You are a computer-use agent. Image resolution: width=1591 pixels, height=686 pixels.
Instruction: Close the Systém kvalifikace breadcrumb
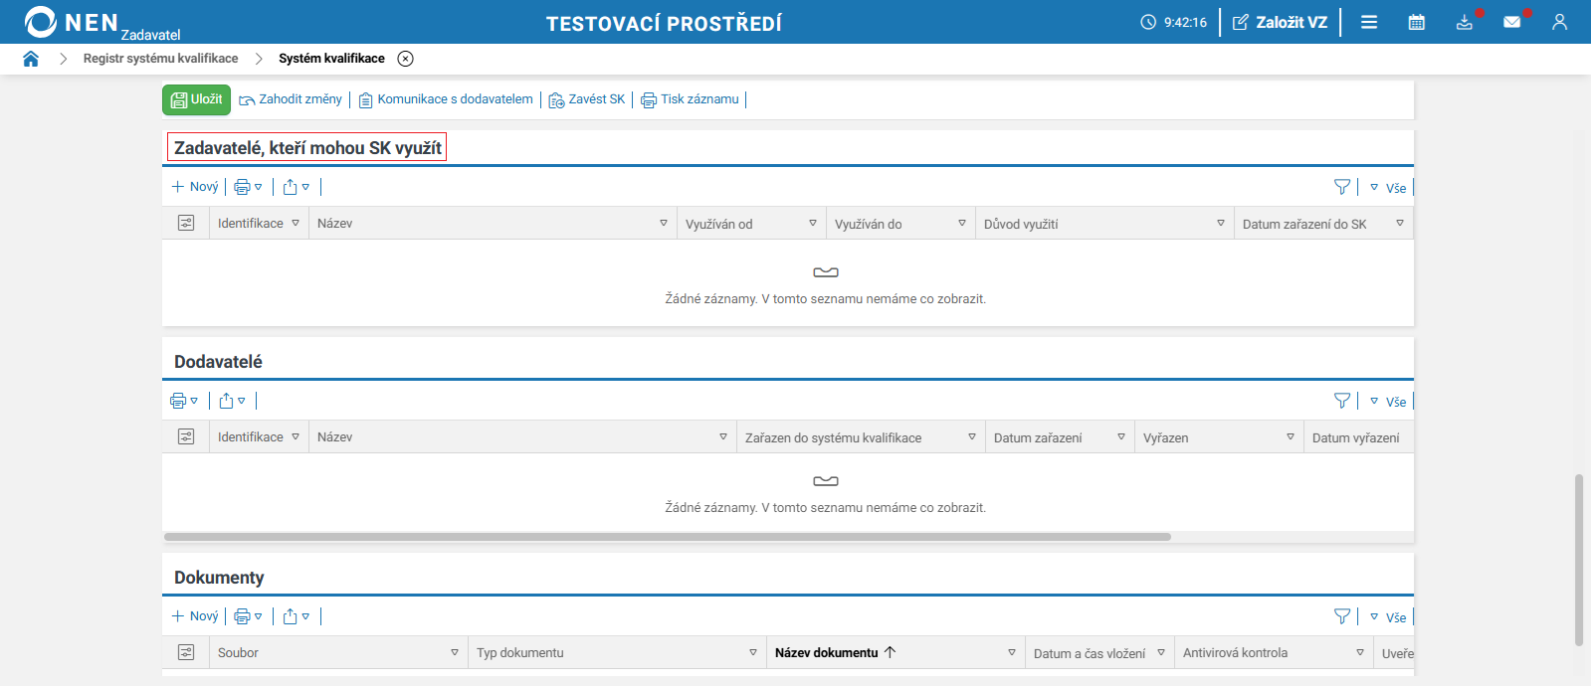pos(406,59)
